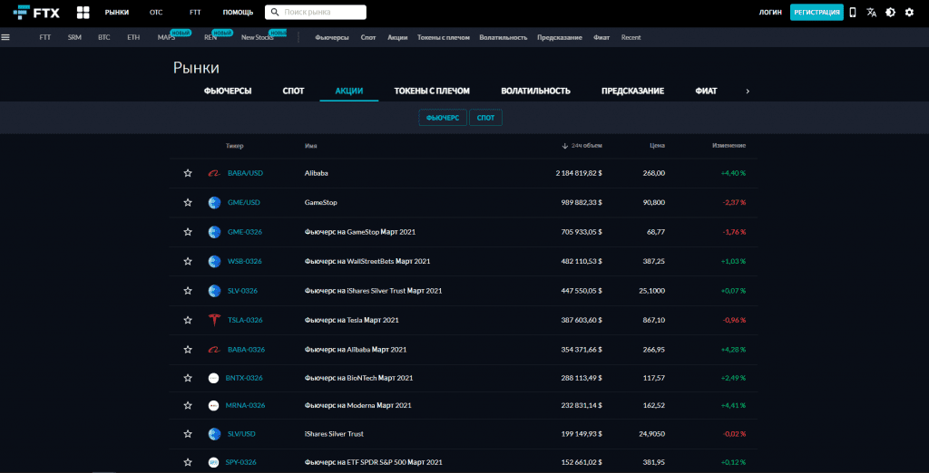Expand more tabs with right chevron
This screenshot has height=473, width=929.
[748, 91]
